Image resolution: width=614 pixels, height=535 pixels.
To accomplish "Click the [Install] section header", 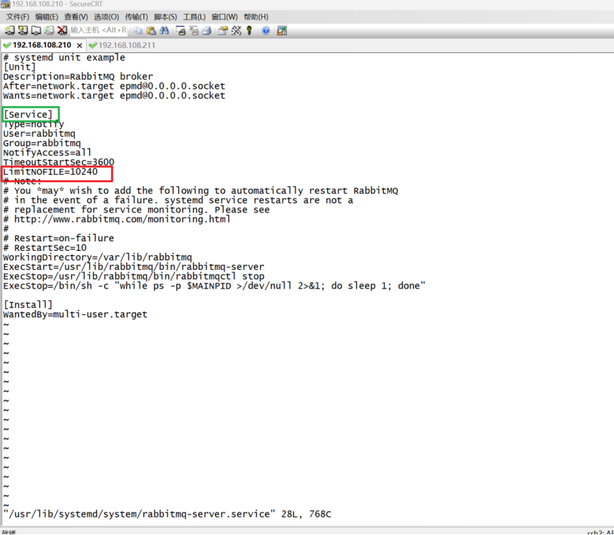I will 28,305.
